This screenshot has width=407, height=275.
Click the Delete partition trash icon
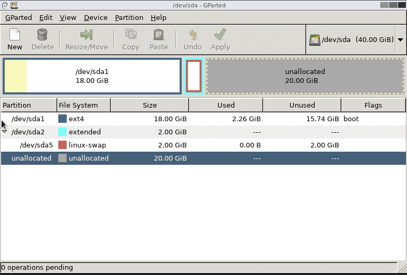click(x=43, y=35)
